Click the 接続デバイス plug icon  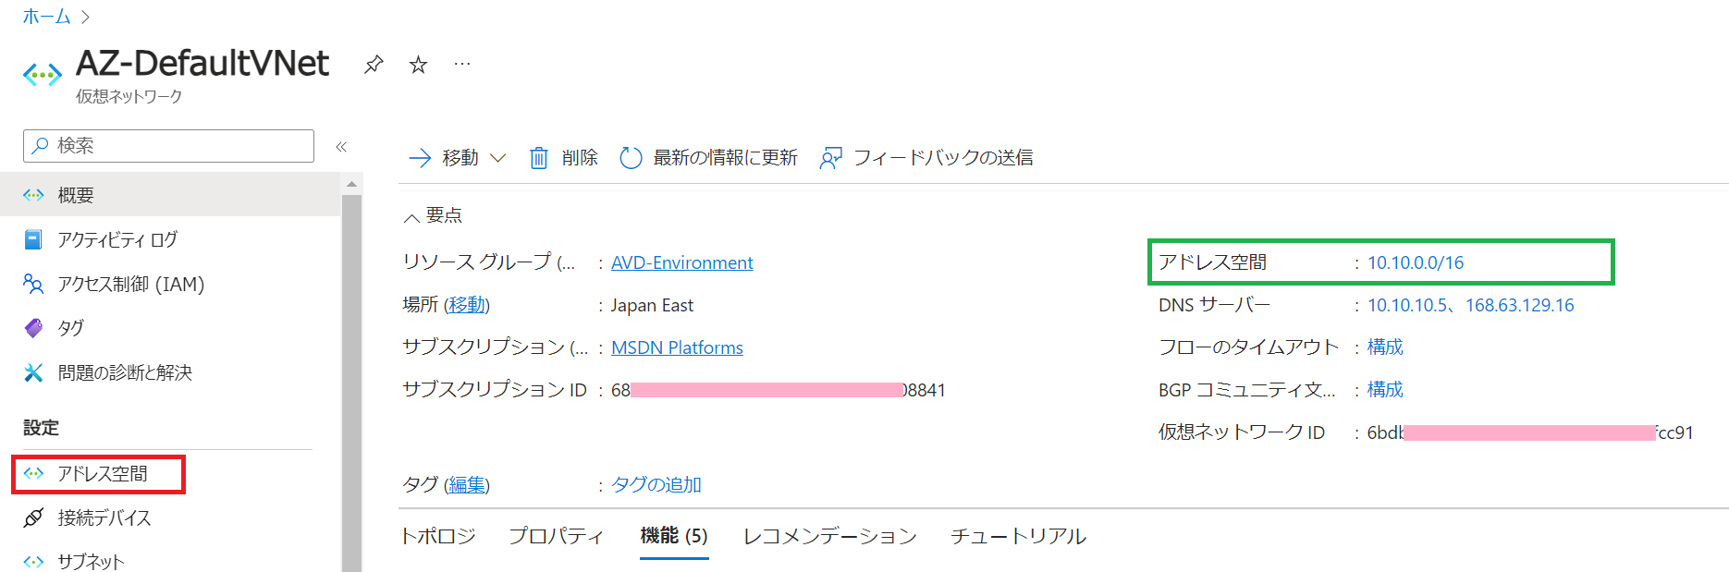33,517
